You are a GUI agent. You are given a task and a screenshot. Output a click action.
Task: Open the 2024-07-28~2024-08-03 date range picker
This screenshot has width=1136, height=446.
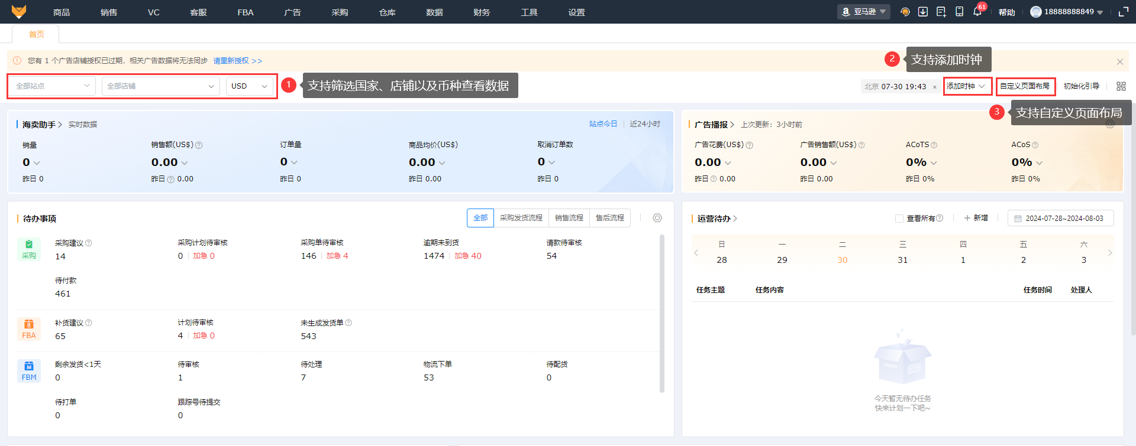[1060, 219]
